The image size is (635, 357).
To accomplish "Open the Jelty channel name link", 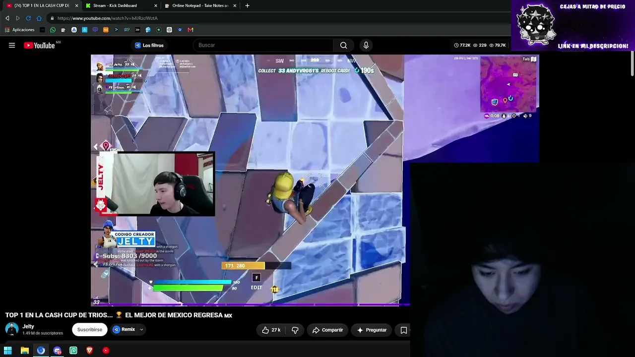I will (28, 326).
